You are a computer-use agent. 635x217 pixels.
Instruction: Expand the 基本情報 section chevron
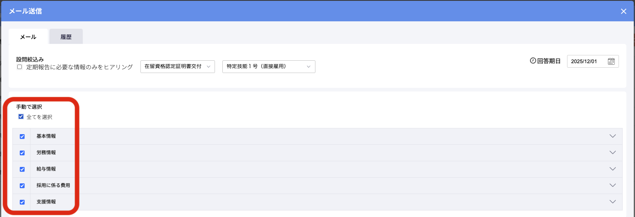point(612,136)
